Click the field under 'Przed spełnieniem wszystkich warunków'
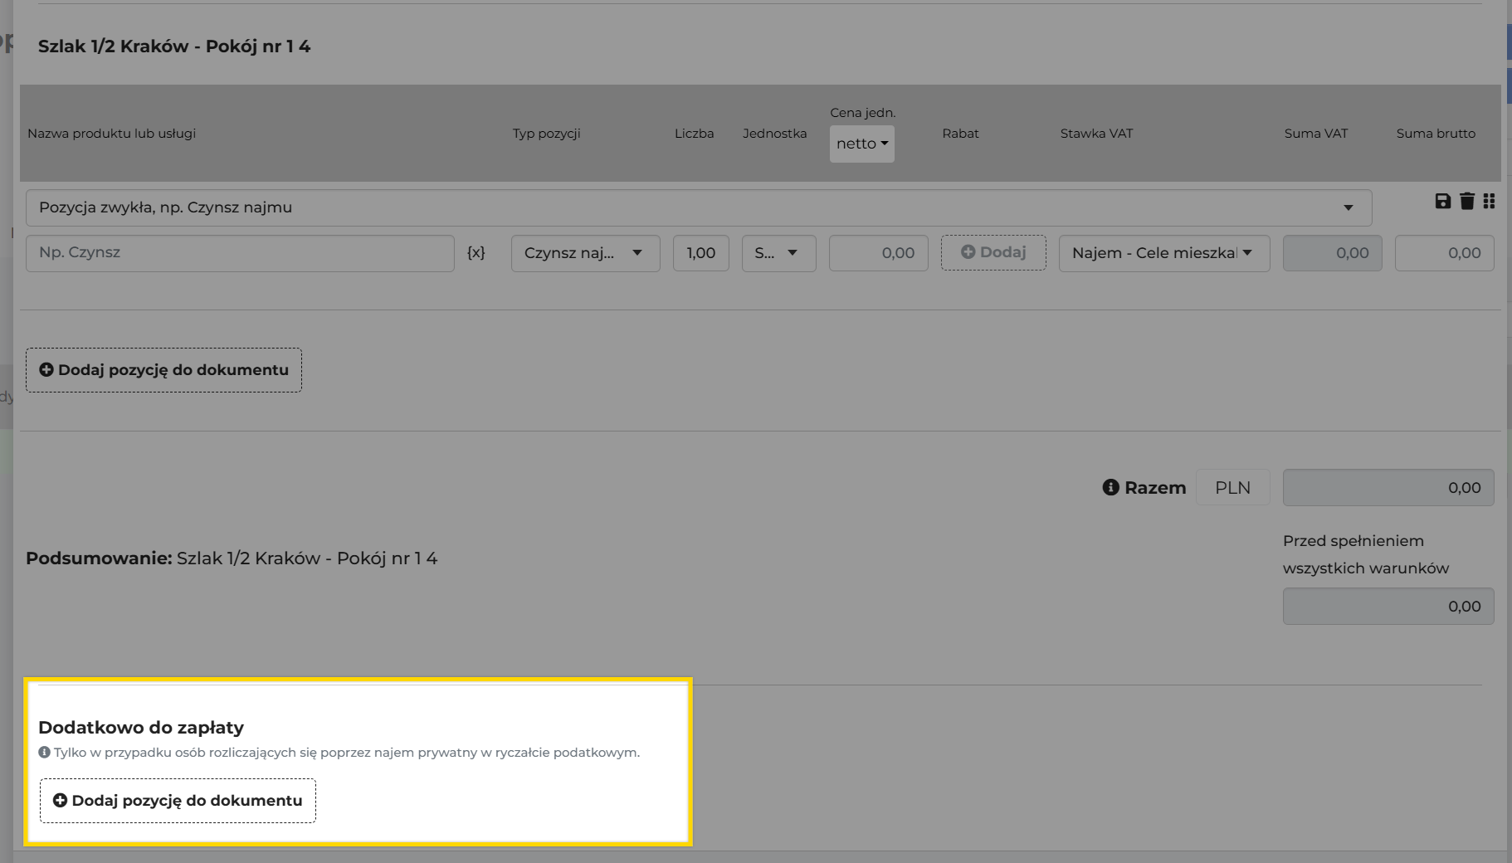 tap(1388, 607)
